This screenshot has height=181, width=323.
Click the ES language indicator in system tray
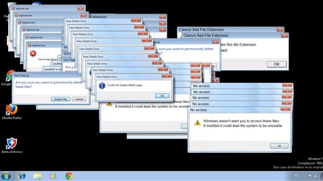coord(297,175)
